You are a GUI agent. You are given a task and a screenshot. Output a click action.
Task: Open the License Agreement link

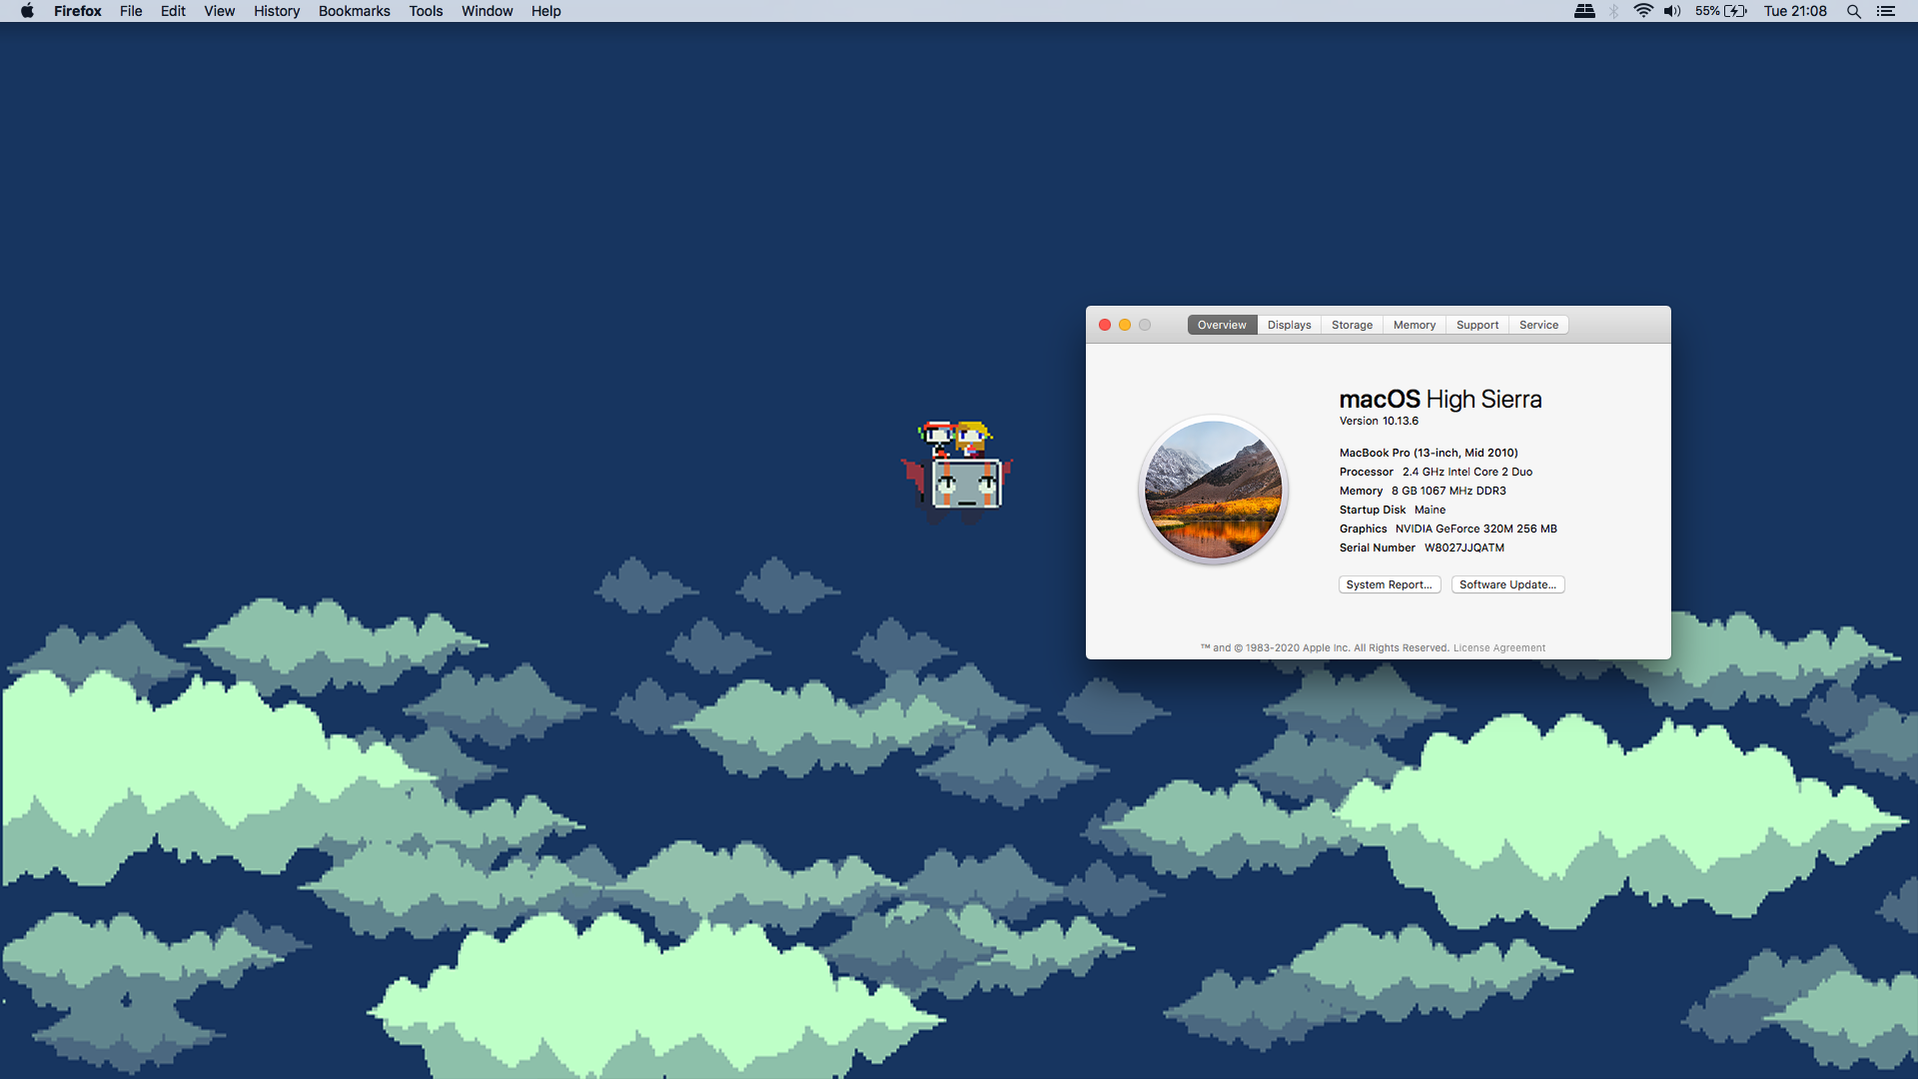pyautogui.click(x=1498, y=647)
